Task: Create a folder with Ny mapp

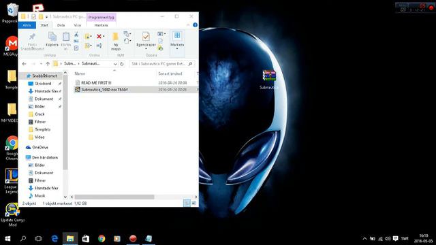Action: [116, 42]
